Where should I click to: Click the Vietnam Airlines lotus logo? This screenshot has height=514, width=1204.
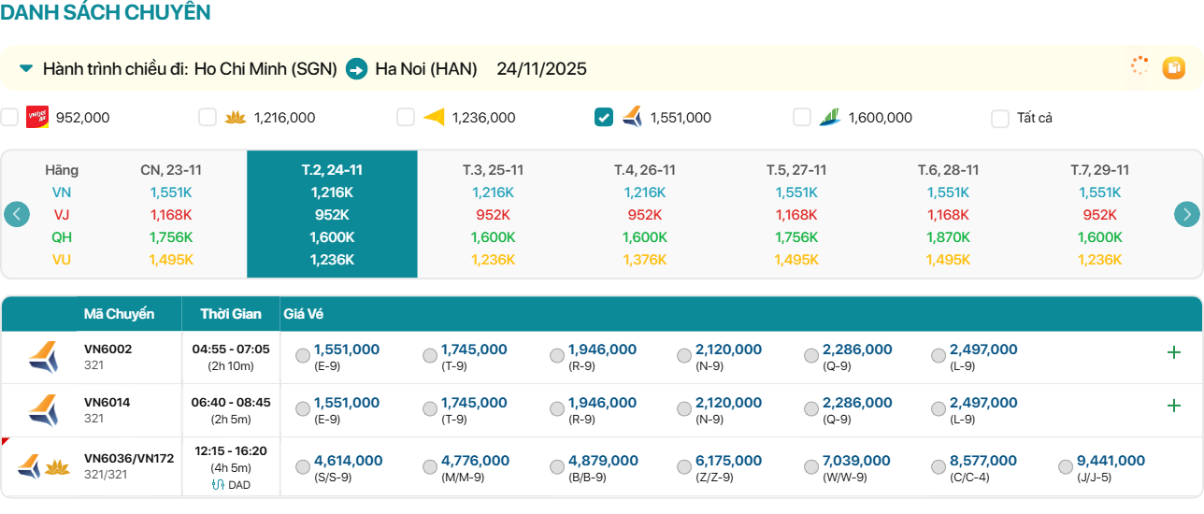point(235,118)
